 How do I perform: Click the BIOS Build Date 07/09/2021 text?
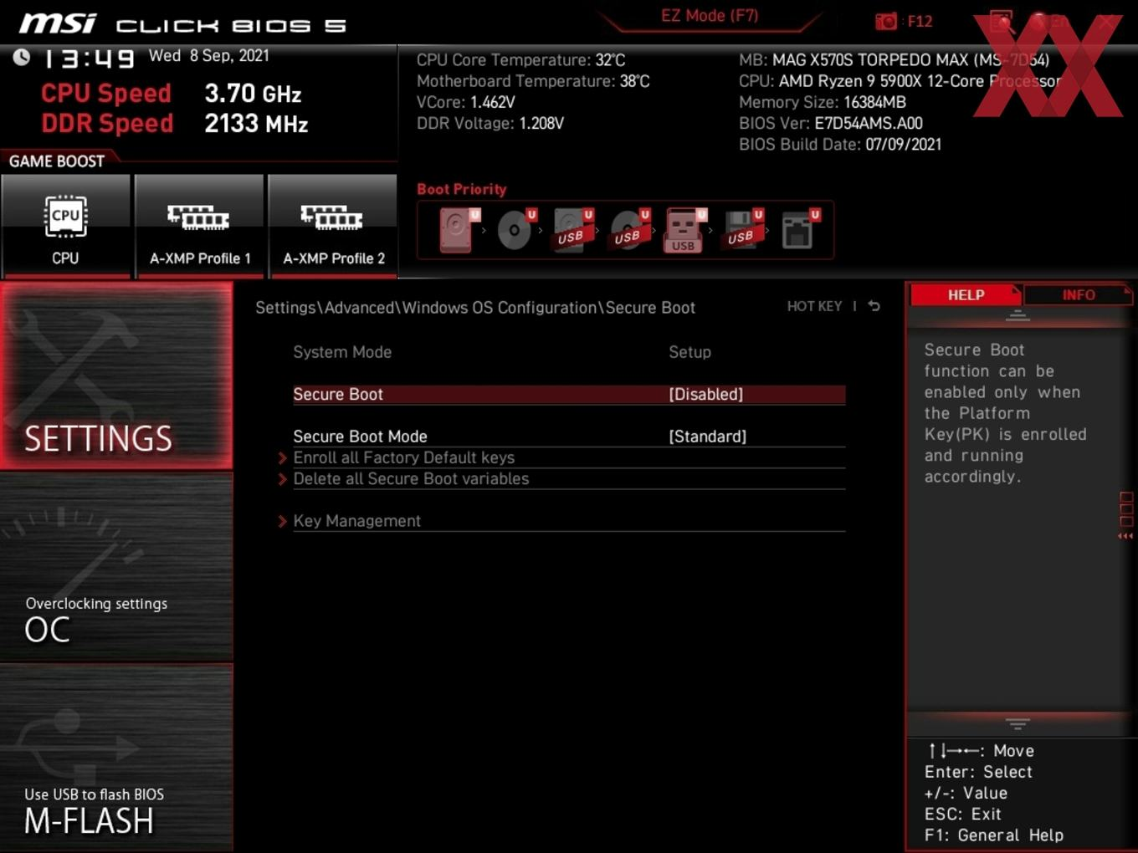pyautogui.click(x=840, y=145)
